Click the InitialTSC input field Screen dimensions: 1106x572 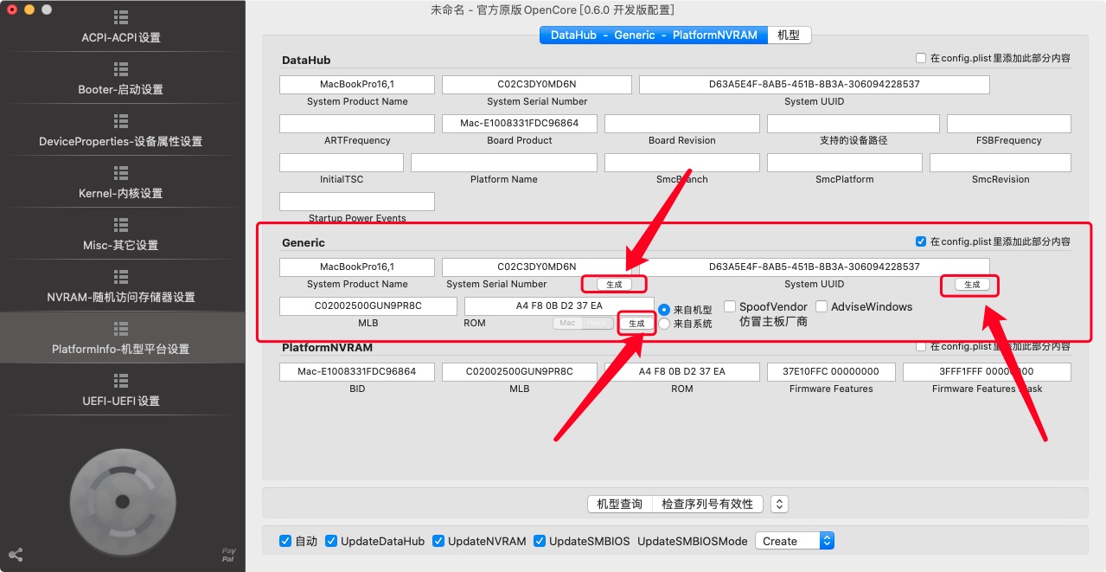pos(342,163)
